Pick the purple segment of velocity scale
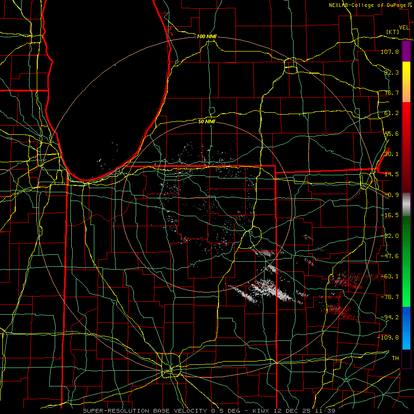 click(406, 51)
